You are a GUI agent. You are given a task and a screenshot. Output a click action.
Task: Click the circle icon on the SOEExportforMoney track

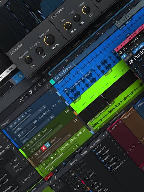(x=77, y=146)
